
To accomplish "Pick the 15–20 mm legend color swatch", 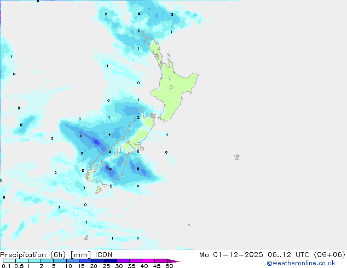I will [x=85, y=261].
